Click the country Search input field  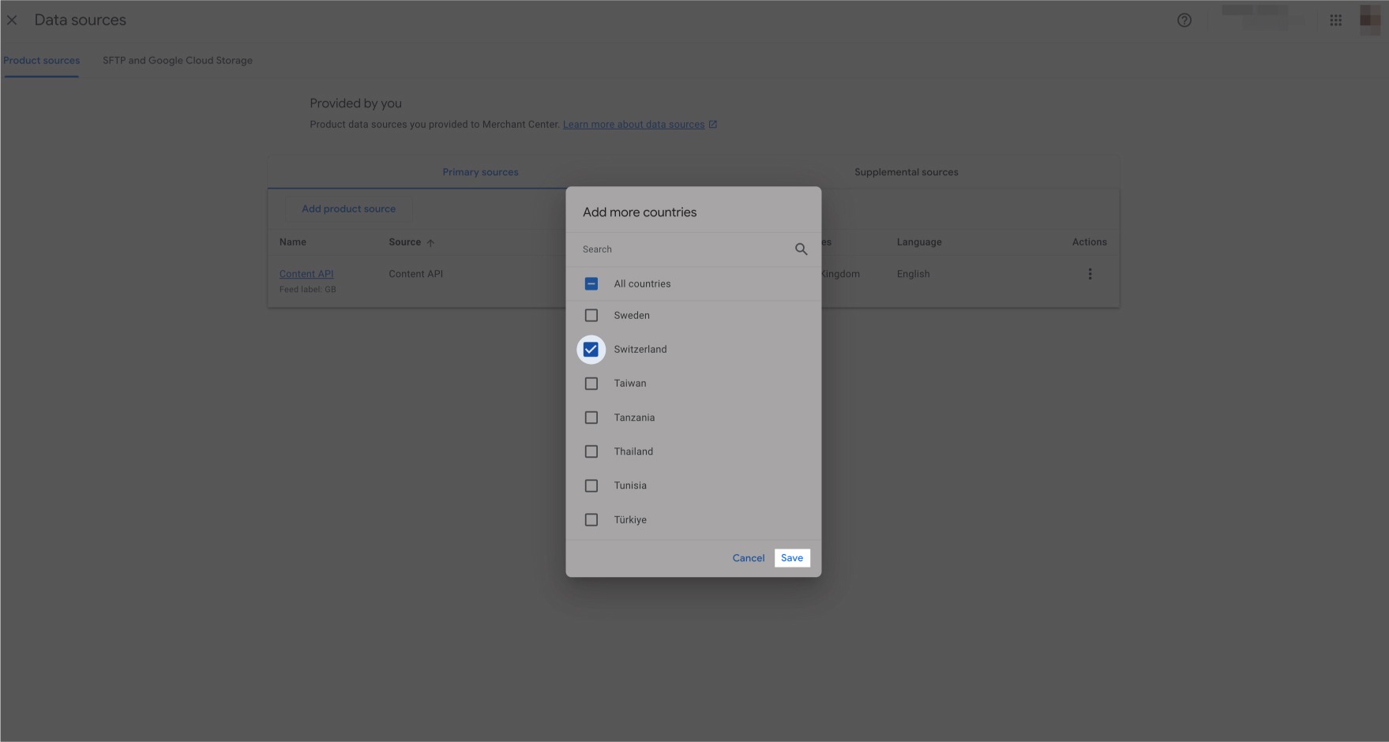pos(684,249)
